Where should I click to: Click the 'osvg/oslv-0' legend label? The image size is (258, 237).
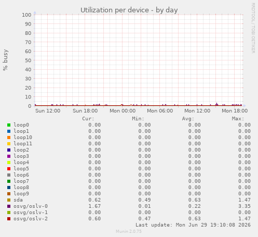pos(31,206)
